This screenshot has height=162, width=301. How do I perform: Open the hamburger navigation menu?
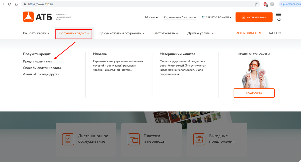[278, 14]
